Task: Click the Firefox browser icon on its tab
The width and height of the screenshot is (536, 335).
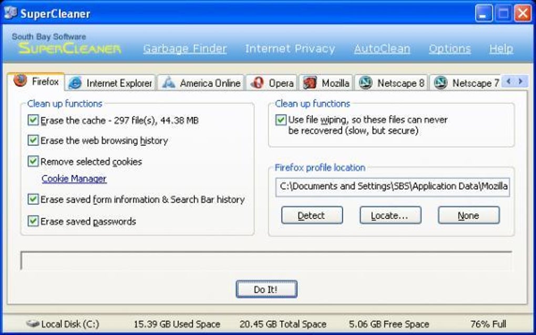Action: [20, 81]
